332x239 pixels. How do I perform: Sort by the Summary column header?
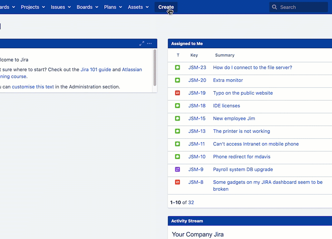click(x=225, y=55)
